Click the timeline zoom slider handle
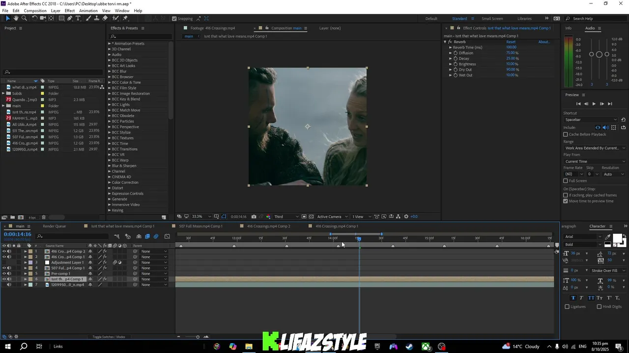 click(x=198, y=337)
